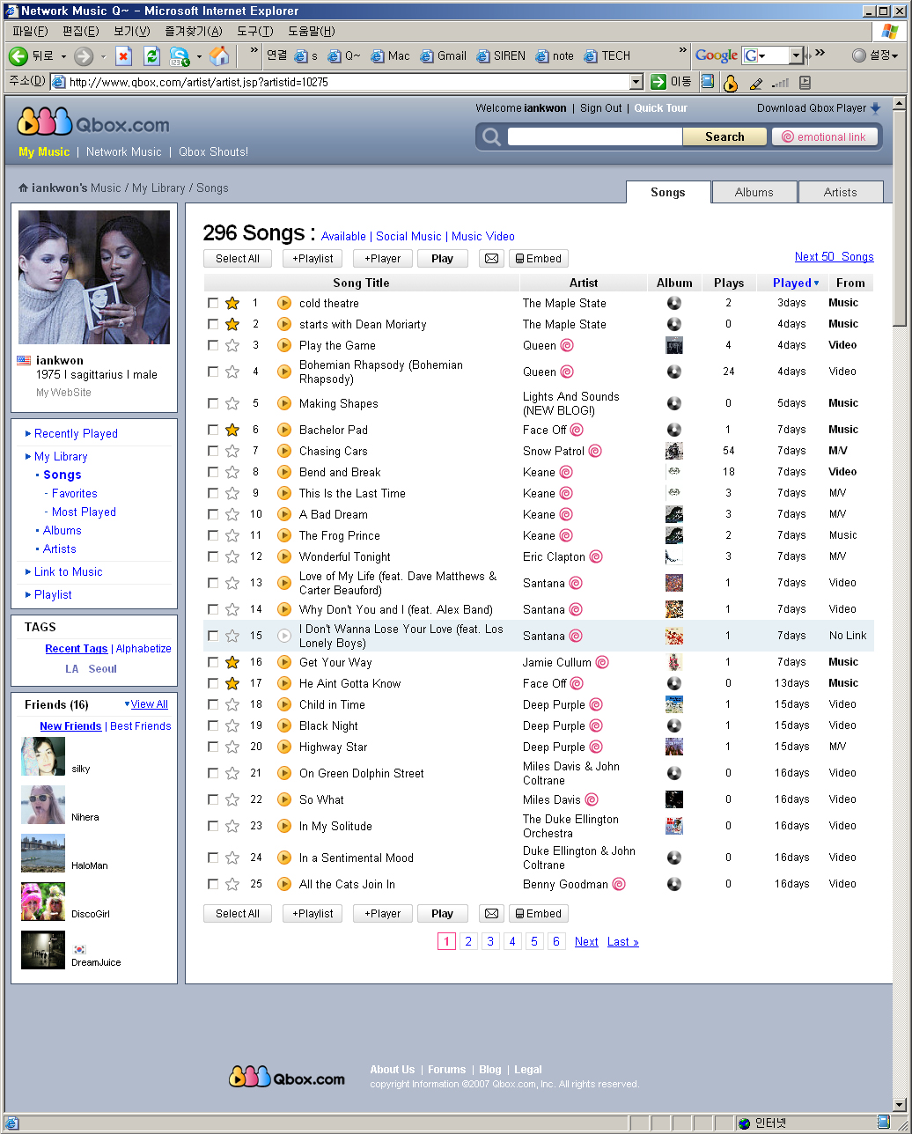Unstar the song Bachelor Pad
912x1134 pixels.
point(232,430)
